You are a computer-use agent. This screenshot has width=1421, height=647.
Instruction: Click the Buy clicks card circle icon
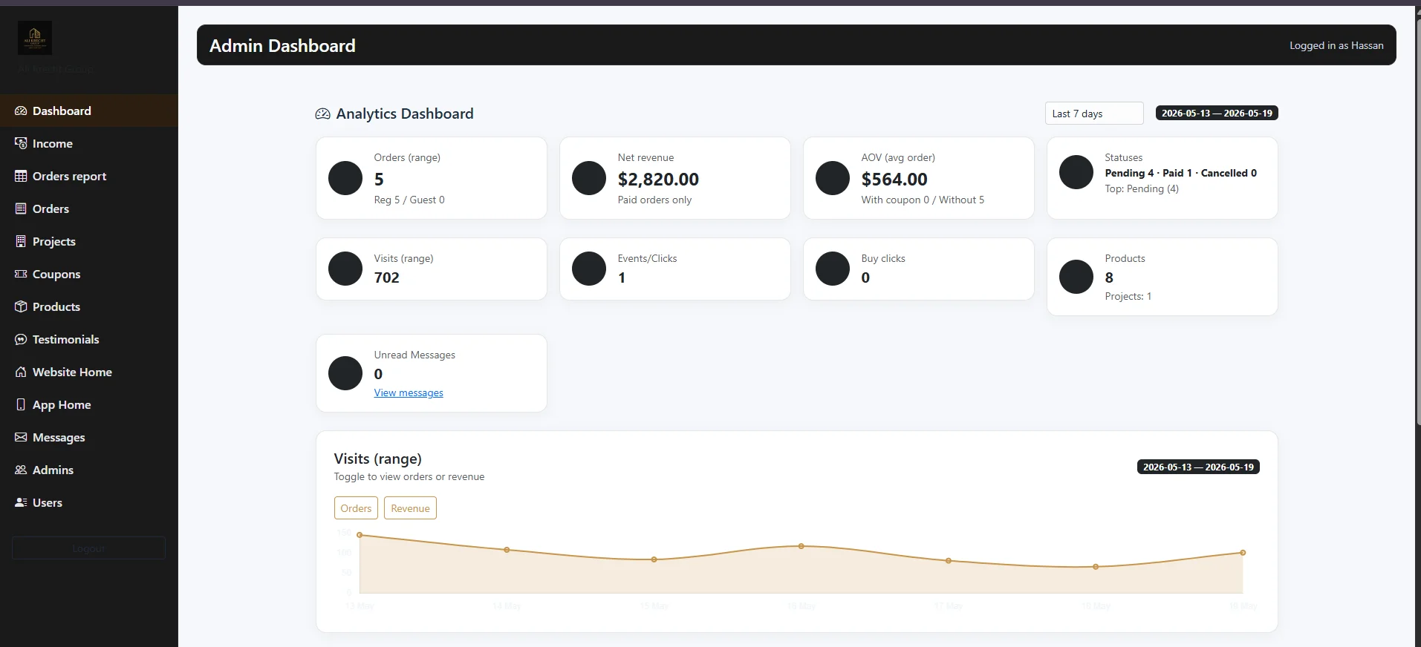833,269
